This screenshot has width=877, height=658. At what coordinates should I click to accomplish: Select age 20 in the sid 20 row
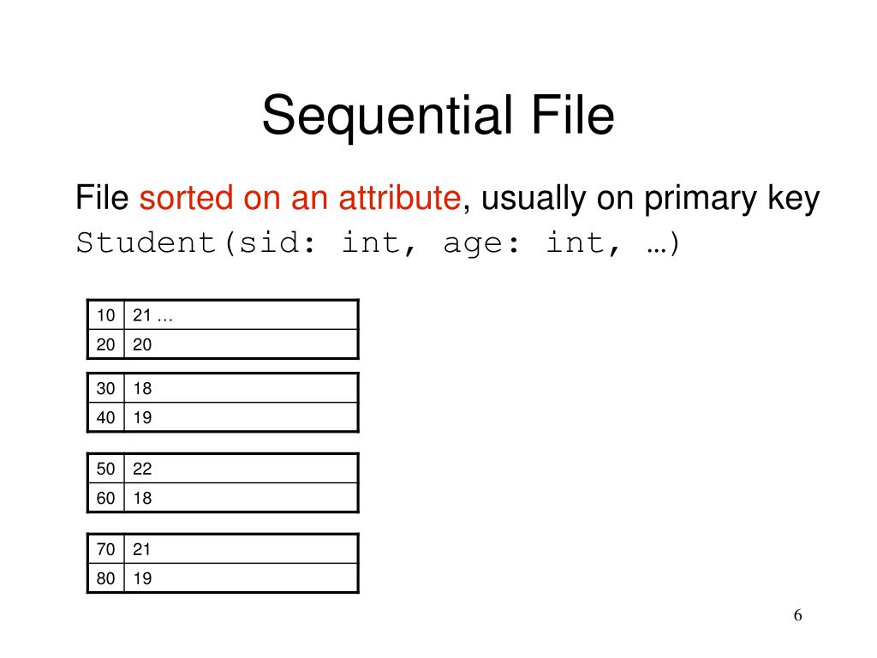pos(142,344)
